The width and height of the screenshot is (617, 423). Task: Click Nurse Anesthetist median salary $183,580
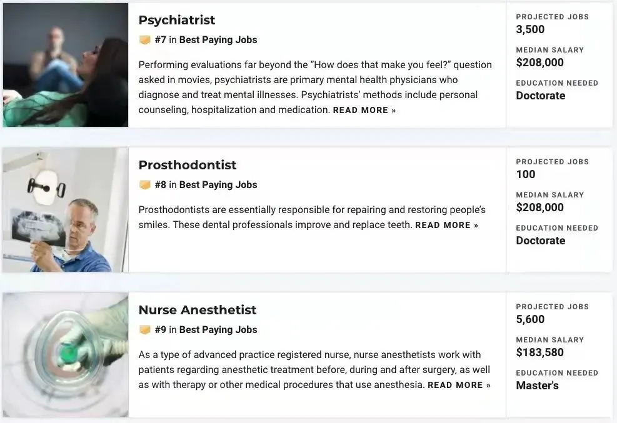pyautogui.click(x=539, y=352)
